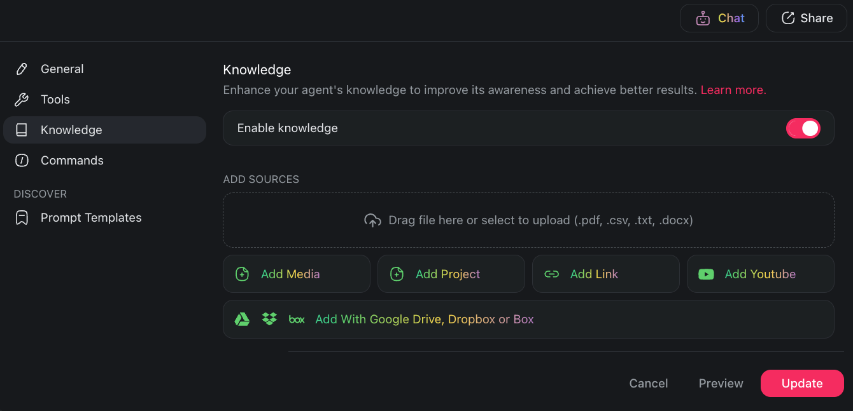
Task: Select the Tools wrench icon in sidebar
Action: 22,99
